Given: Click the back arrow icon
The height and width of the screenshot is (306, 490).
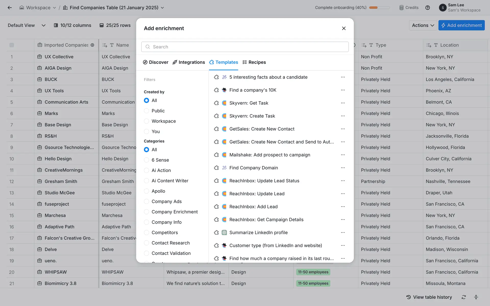Looking at the screenshot, I should pyautogui.click(x=10, y=8).
